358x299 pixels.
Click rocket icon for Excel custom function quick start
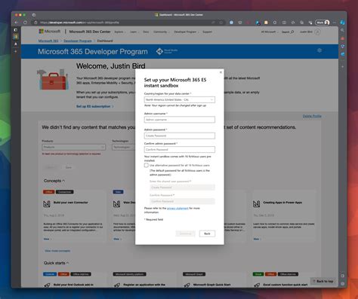(257, 285)
